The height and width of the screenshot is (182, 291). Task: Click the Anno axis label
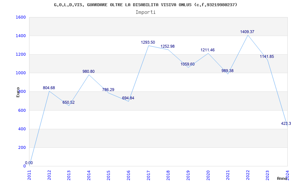(x=282, y=178)
